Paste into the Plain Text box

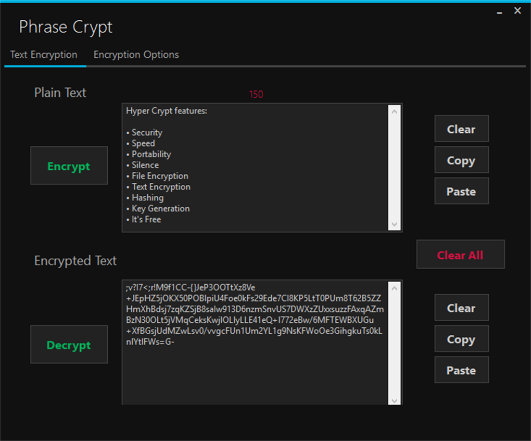(x=462, y=191)
